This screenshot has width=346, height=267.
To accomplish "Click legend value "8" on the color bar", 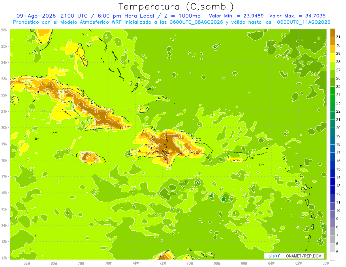I will (337, 227).
